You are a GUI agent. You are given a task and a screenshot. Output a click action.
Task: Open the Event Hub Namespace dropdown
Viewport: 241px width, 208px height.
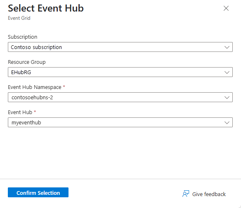pyautogui.click(x=120, y=97)
